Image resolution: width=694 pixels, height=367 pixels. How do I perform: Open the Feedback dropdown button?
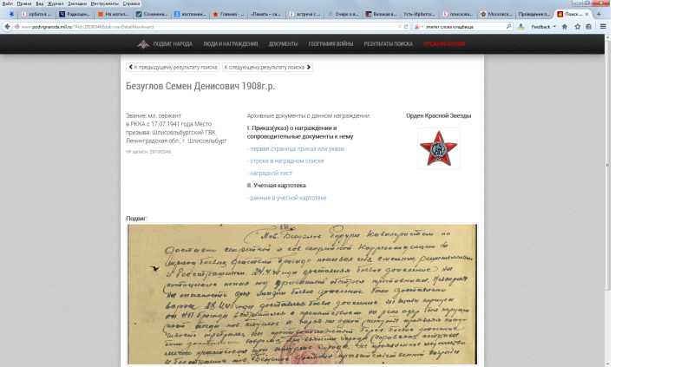point(544,27)
